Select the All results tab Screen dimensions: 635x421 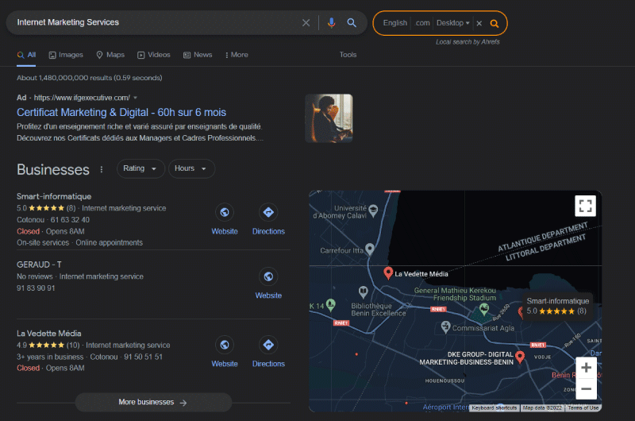pos(26,55)
